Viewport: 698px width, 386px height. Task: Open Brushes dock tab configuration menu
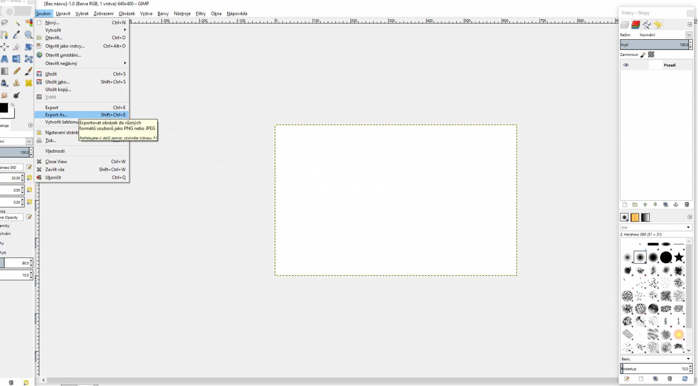(690, 217)
